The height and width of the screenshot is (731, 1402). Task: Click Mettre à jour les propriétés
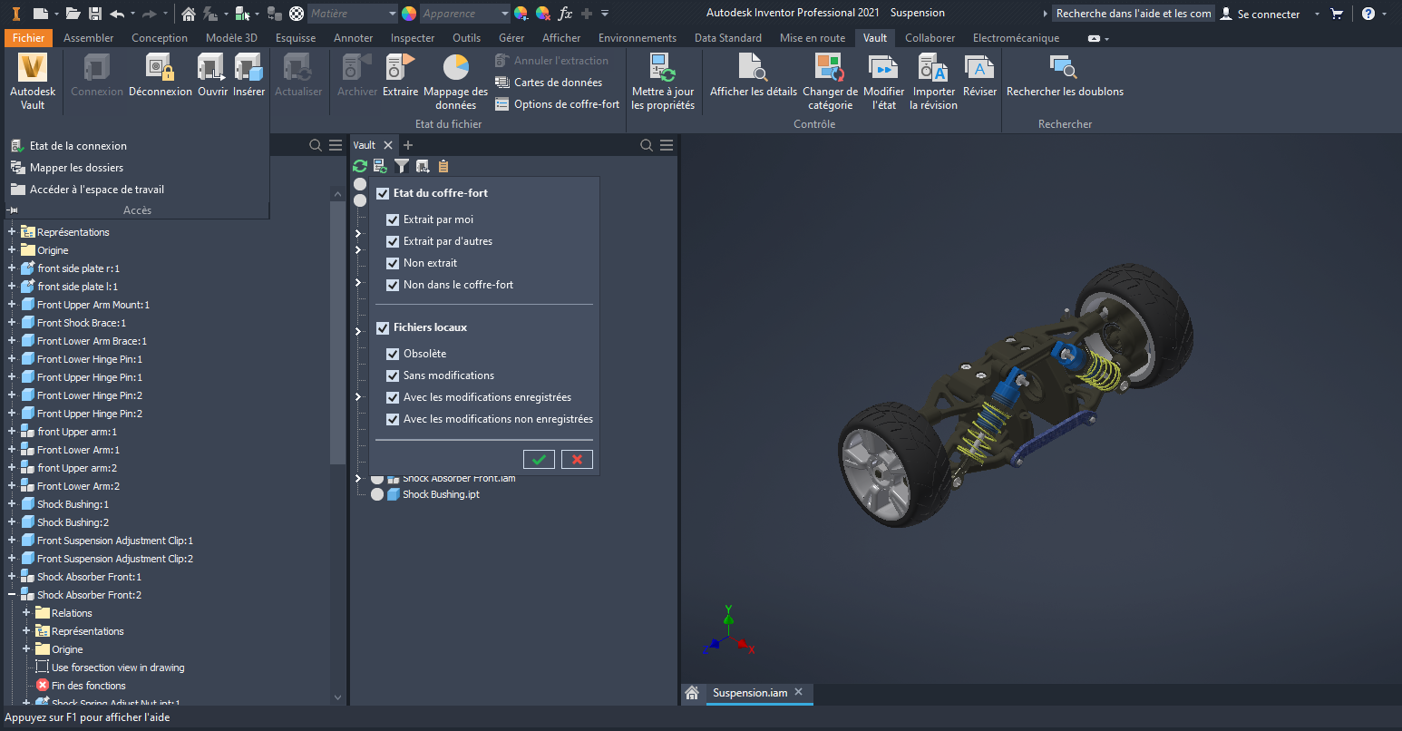point(663,81)
